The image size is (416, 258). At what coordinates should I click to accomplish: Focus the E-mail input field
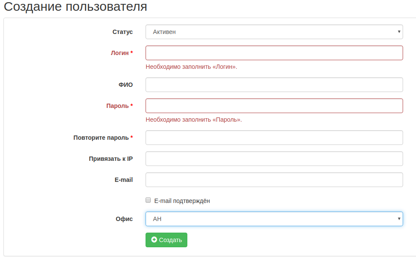pyautogui.click(x=274, y=180)
